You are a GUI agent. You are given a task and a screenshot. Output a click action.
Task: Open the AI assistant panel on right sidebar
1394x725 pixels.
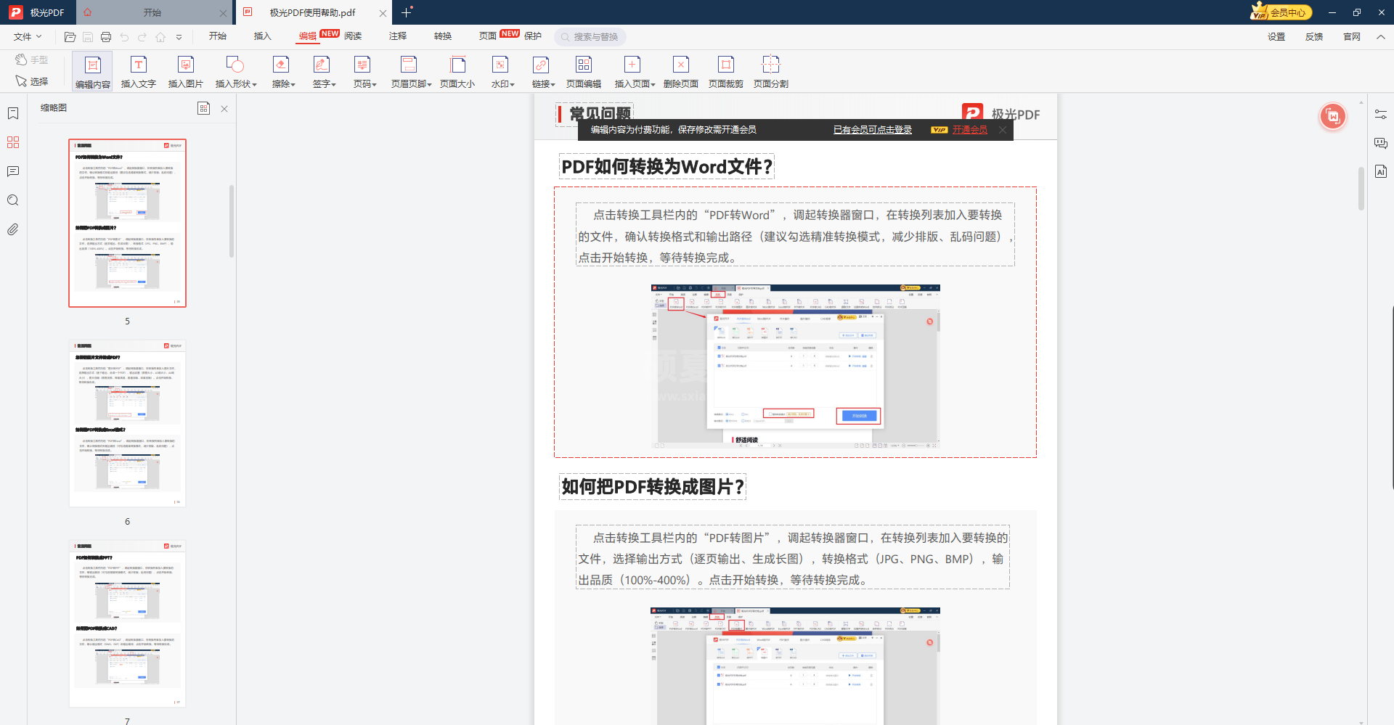(x=1381, y=171)
